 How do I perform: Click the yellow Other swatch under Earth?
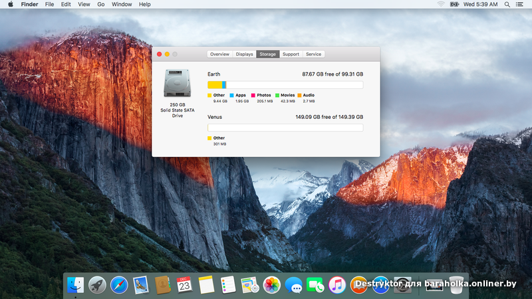pyautogui.click(x=209, y=95)
